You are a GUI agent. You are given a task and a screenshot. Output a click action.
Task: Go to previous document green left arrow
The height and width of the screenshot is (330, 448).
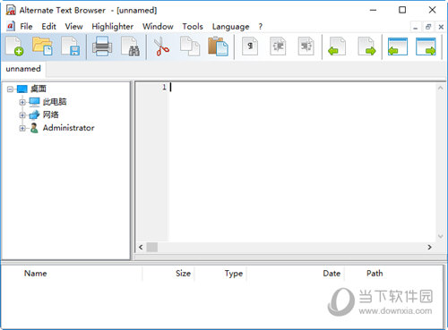click(337, 47)
